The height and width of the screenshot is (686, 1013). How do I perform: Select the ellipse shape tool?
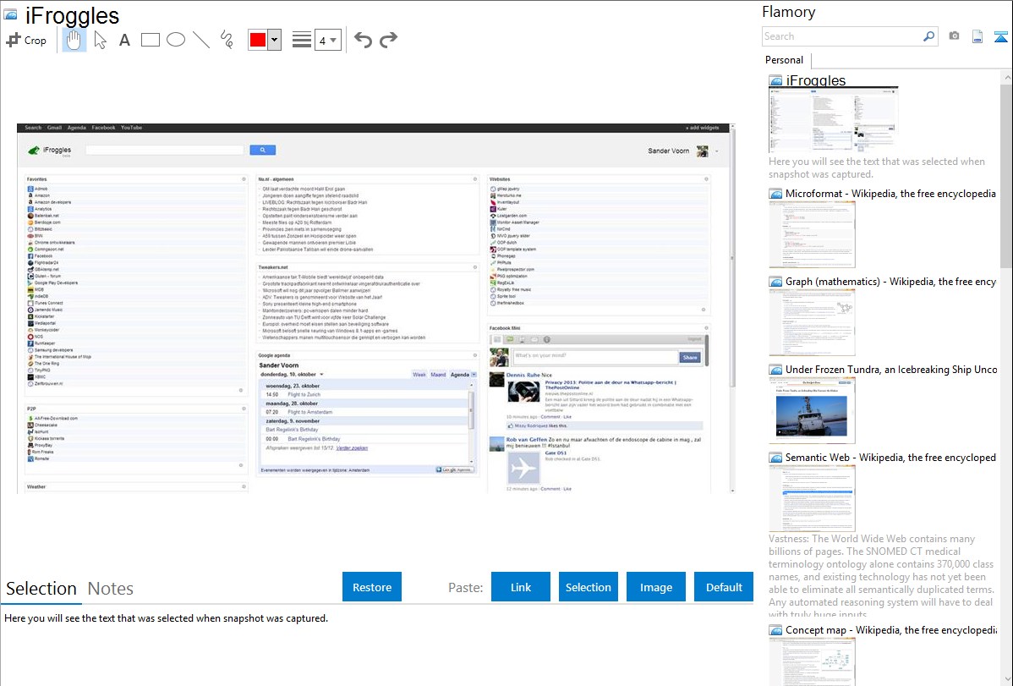[176, 40]
